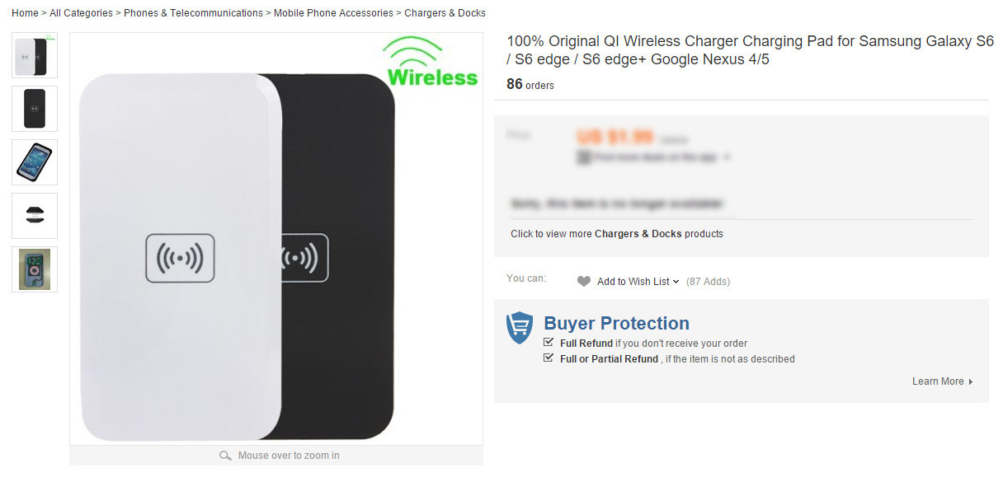Select the black charger pad thumbnail
The image size is (1003, 477).
click(35, 109)
